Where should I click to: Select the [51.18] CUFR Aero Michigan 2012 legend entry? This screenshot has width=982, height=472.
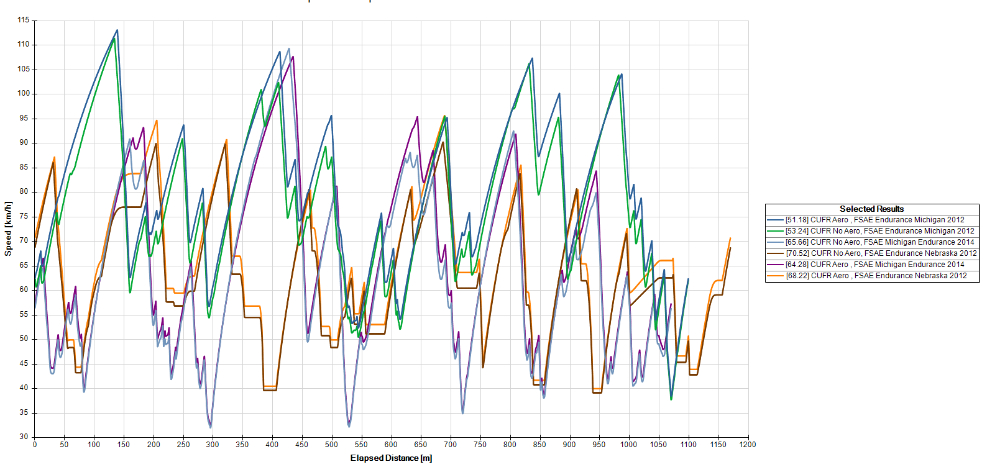pyautogui.click(x=874, y=220)
